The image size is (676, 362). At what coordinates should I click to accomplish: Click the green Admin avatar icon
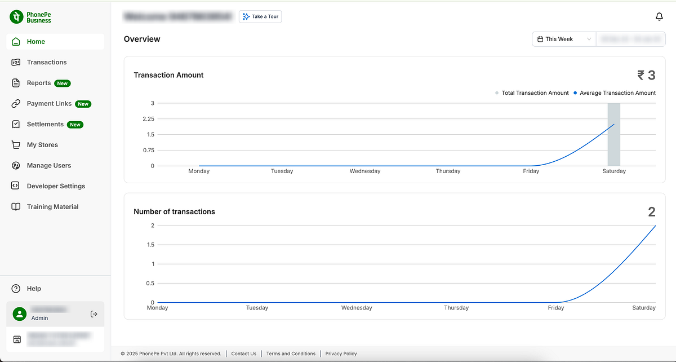point(20,314)
